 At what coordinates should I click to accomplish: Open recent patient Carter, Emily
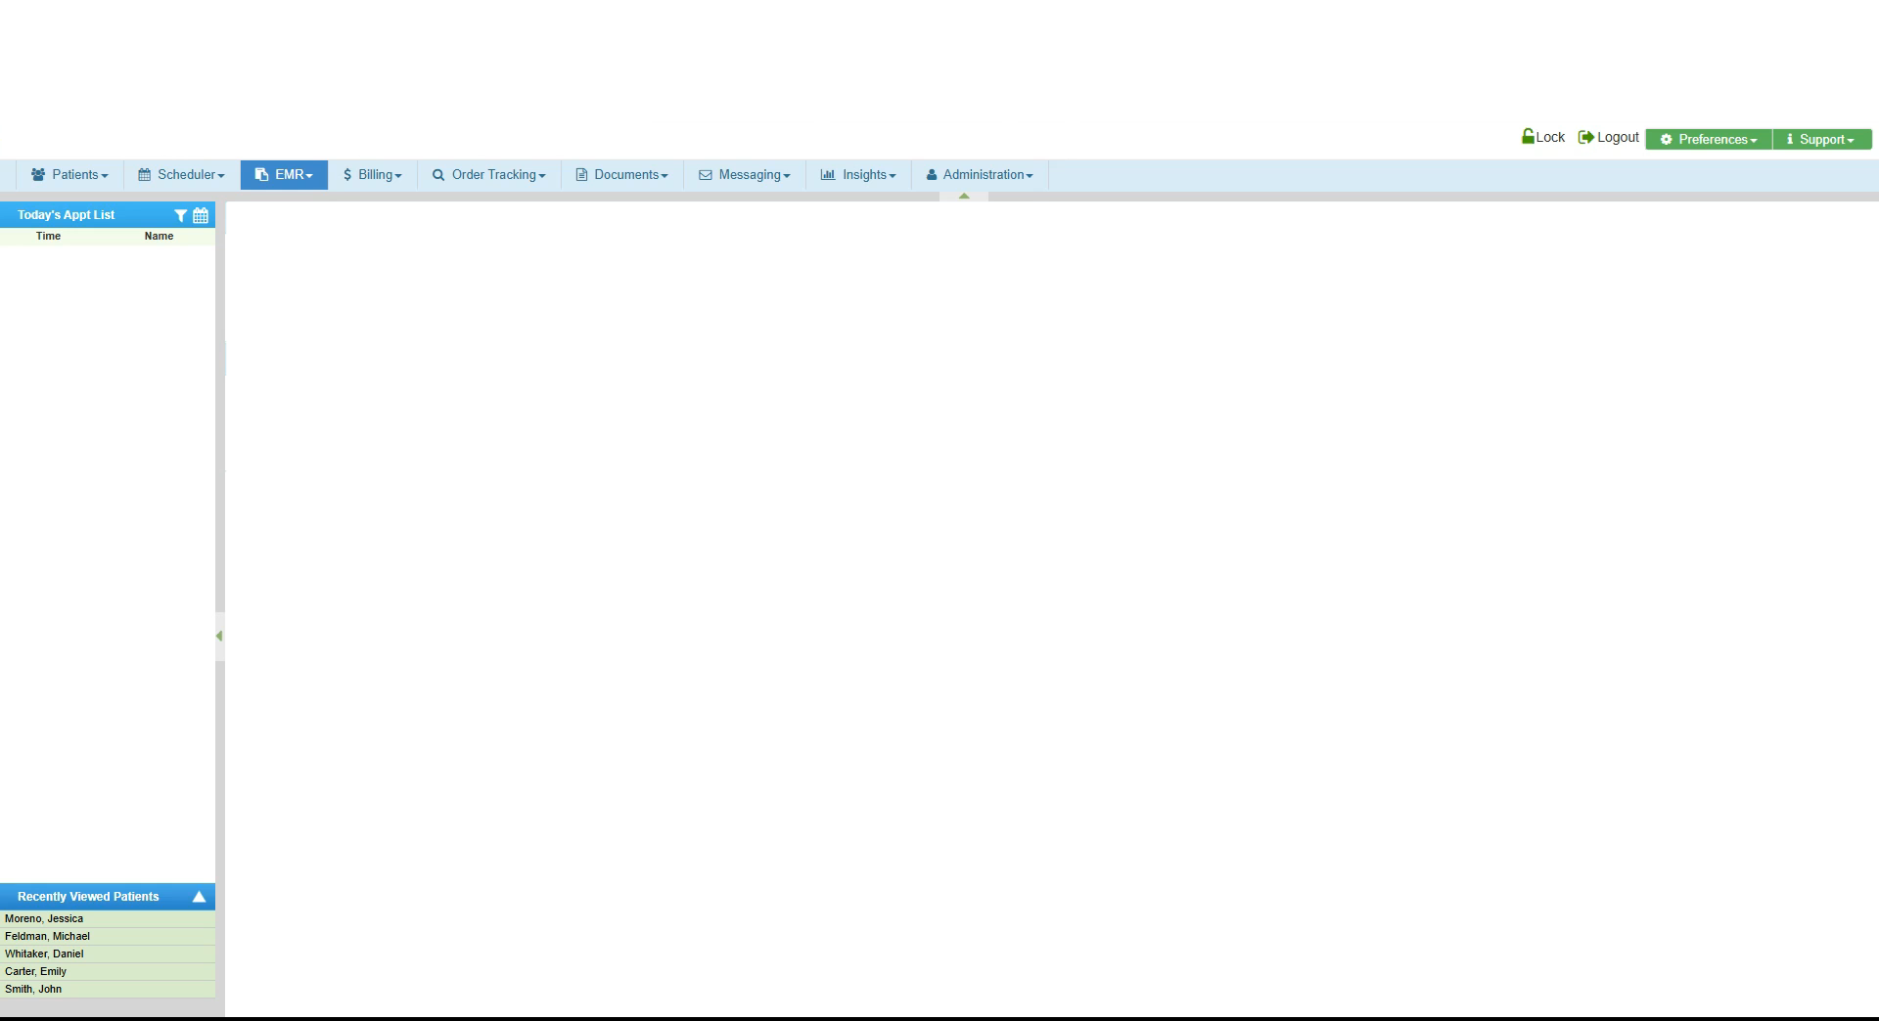(108, 972)
